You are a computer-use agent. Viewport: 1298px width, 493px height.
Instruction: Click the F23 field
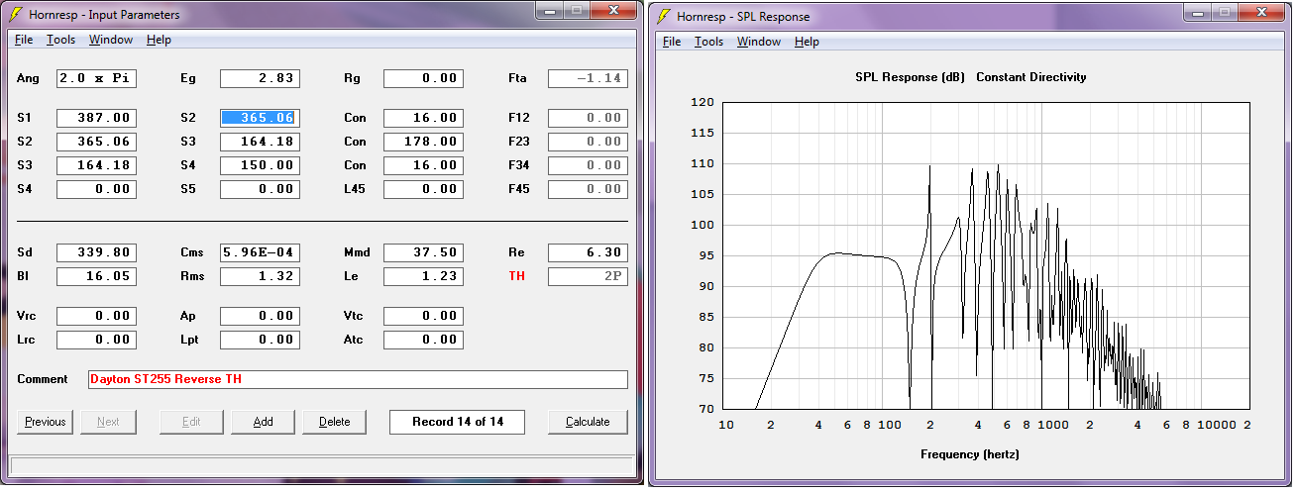[588, 142]
